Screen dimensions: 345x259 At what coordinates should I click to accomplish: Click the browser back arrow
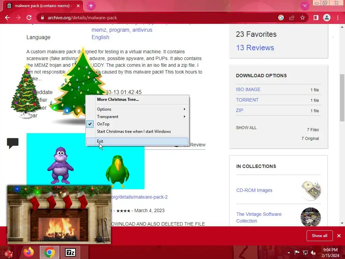7,18
